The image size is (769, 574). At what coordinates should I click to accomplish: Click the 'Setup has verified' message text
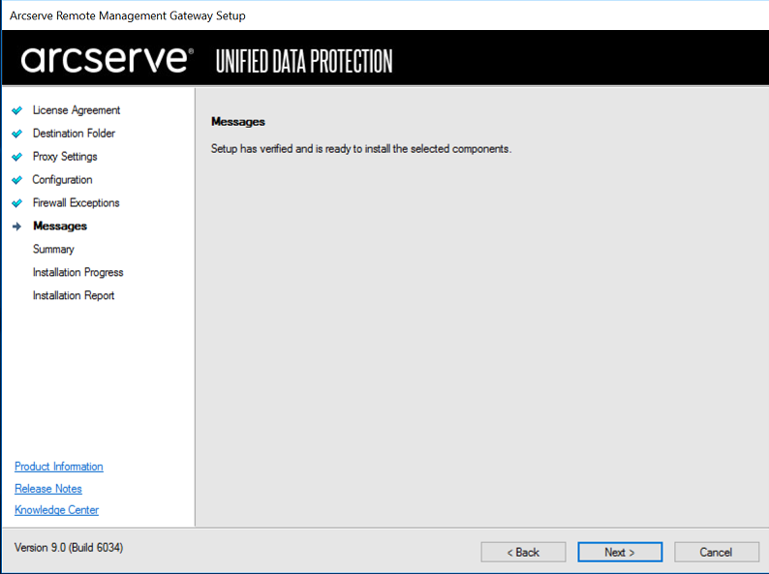(361, 148)
